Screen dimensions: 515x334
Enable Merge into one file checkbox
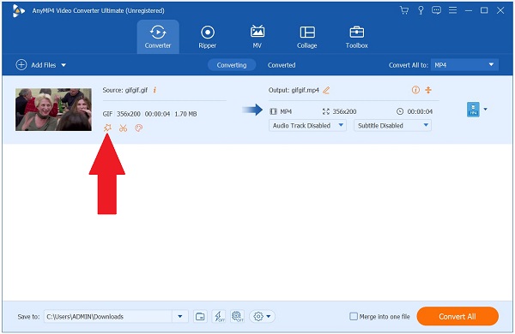click(x=354, y=316)
